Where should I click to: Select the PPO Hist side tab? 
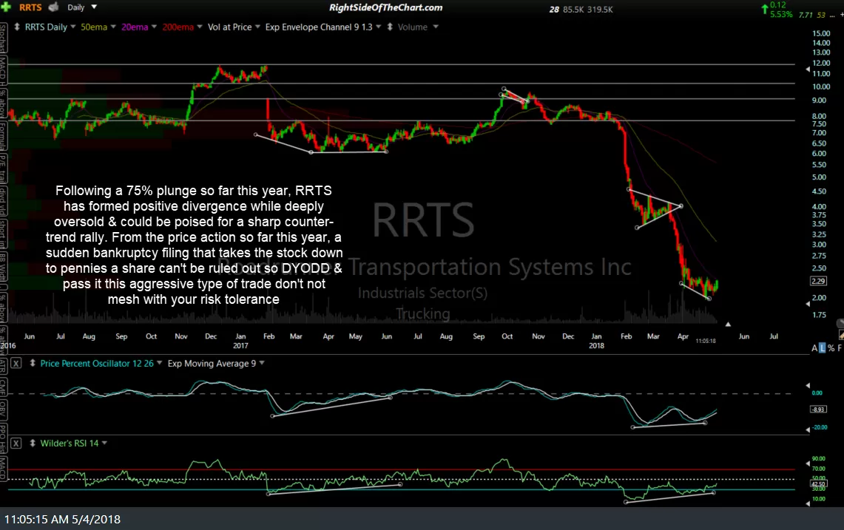pos(3,438)
